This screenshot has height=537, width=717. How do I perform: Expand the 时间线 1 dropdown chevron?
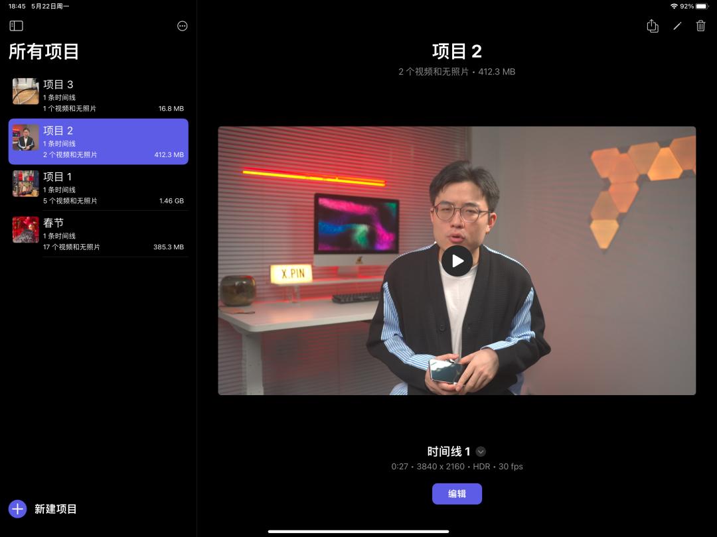pyautogui.click(x=481, y=451)
